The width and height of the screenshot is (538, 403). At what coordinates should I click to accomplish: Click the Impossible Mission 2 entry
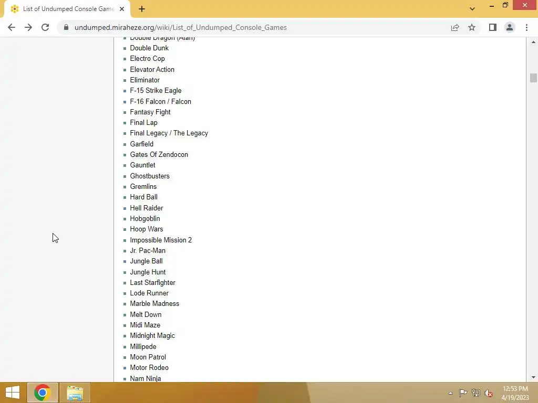pos(161,240)
